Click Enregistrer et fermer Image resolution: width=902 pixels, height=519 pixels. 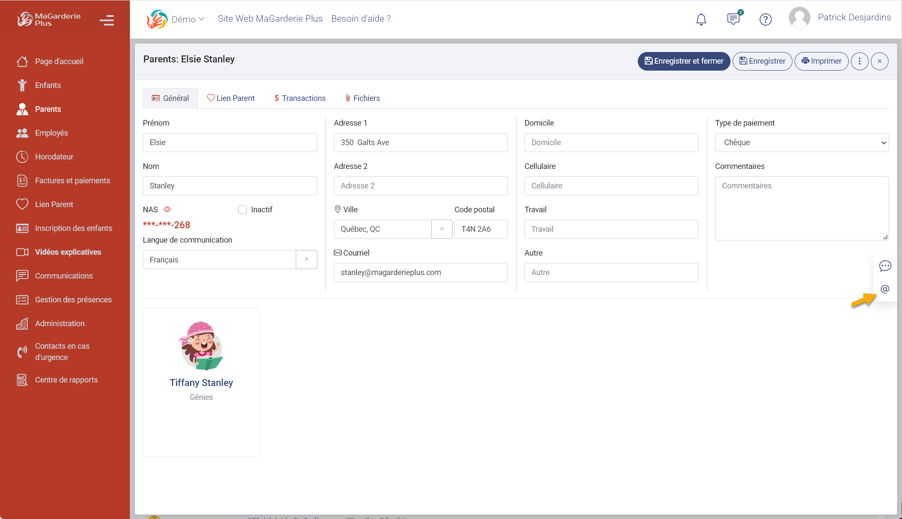(x=683, y=61)
